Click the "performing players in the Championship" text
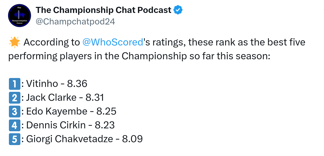The image size is (324, 156). pos(97,56)
